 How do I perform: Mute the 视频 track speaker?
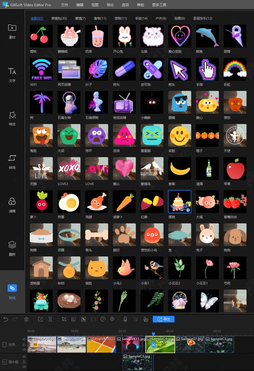pos(24,350)
